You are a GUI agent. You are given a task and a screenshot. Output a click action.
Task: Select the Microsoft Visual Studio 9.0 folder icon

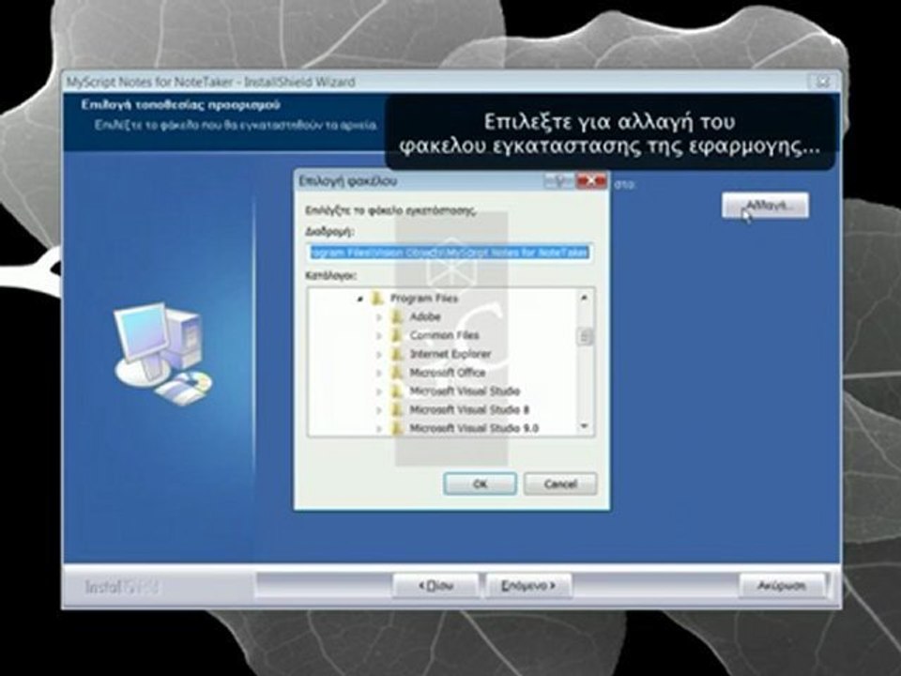[x=396, y=427]
